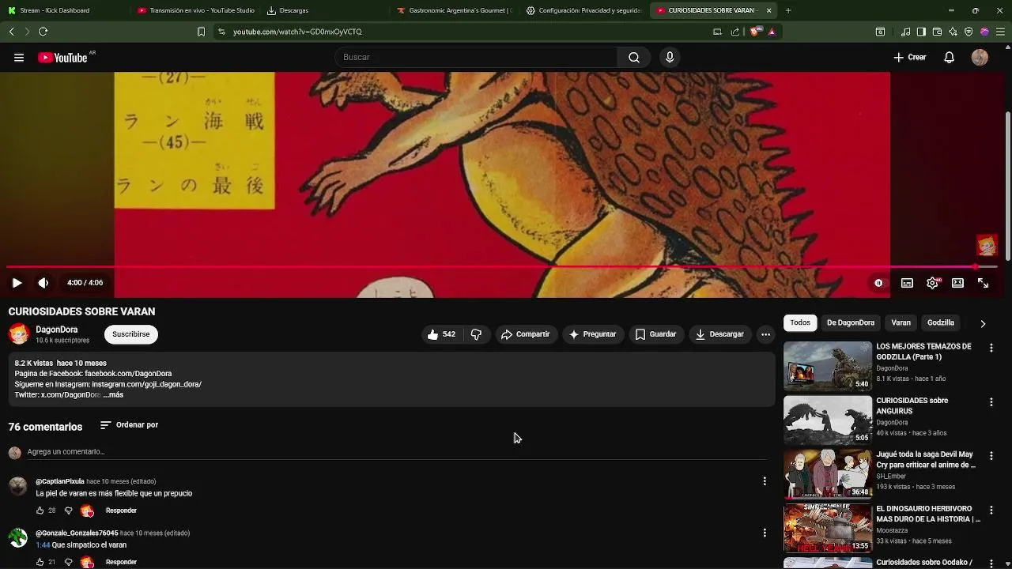
Task: Click the Brave Shields lion icon
Action: click(x=757, y=32)
